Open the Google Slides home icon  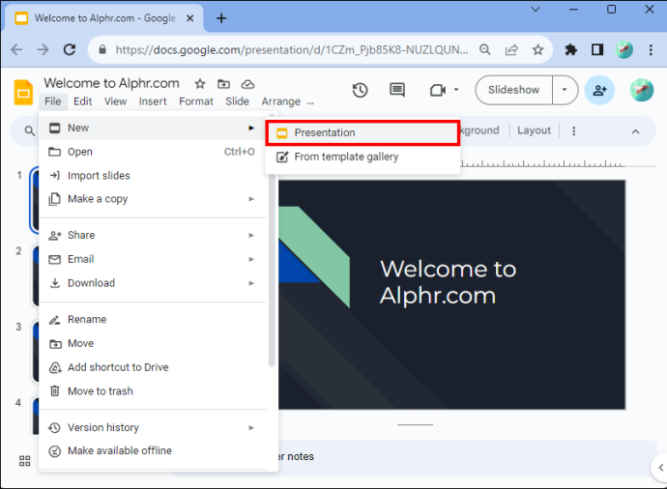coord(23,92)
